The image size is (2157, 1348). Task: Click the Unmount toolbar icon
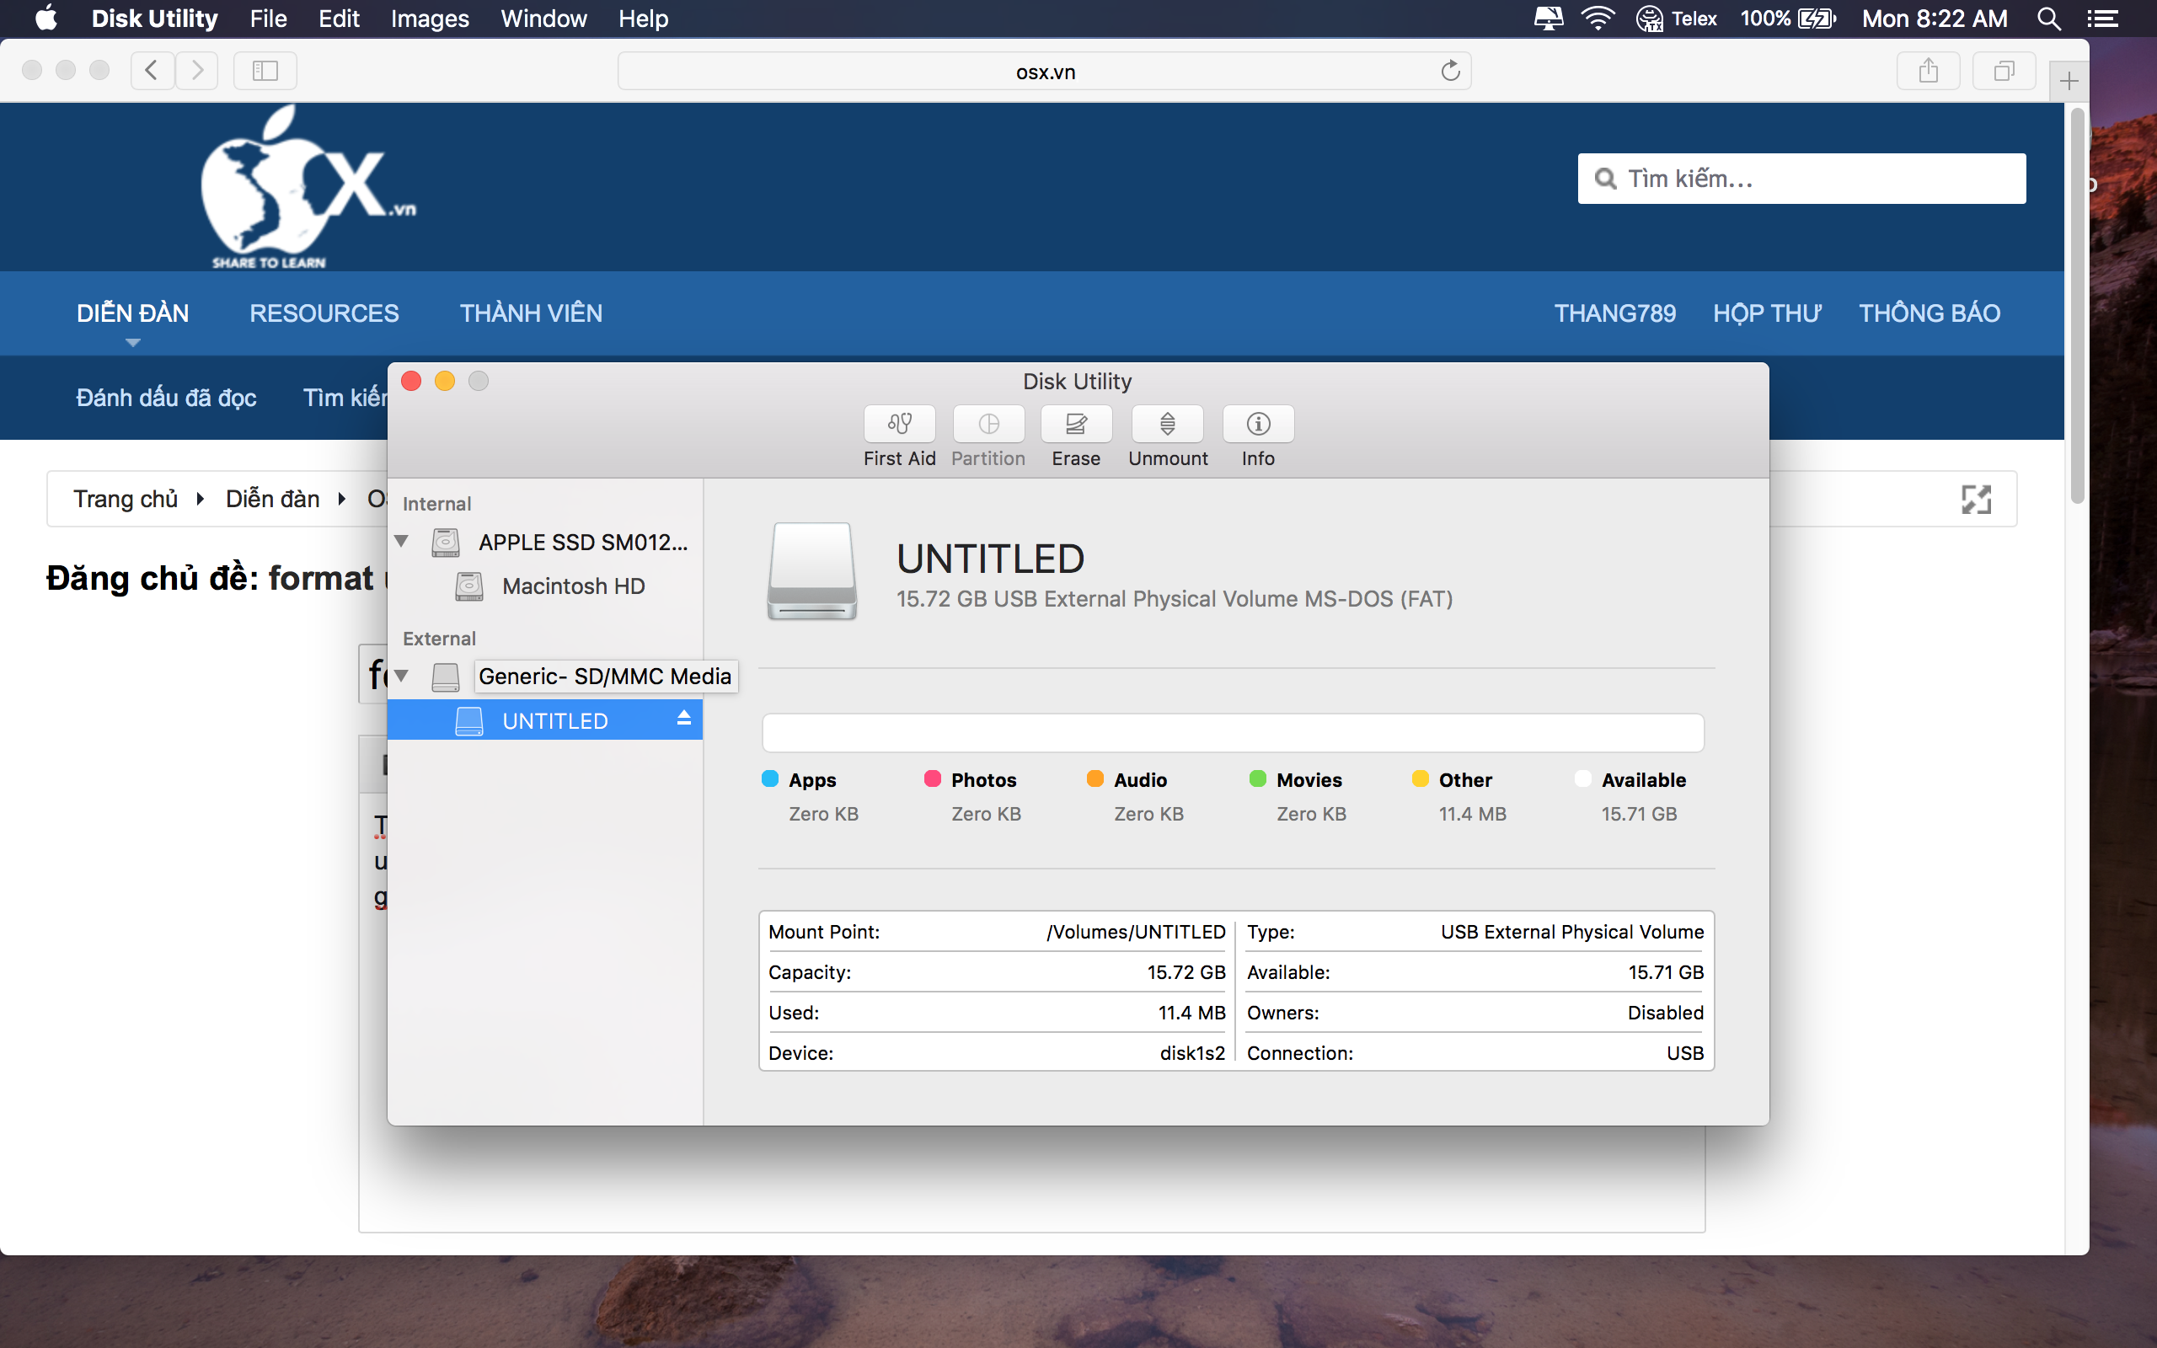point(1167,424)
